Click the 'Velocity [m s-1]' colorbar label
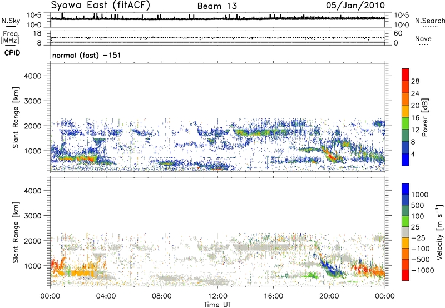The image size is (445, 308). tap(439, 232)
